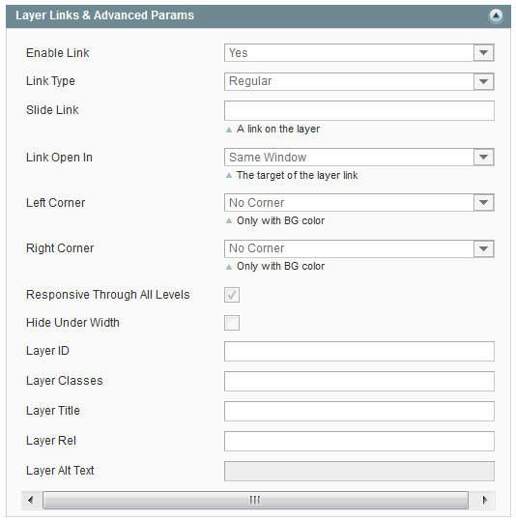Viewport: 516px width, 521px height.
Task: Click the scrollbar right arrow
Action: coord(484,500)
